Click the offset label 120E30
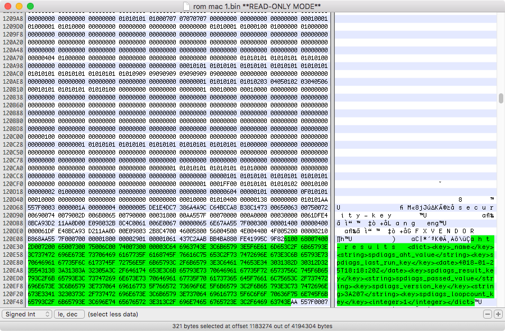505x331 pixels. pyautogui.click(x=13, y=247)
